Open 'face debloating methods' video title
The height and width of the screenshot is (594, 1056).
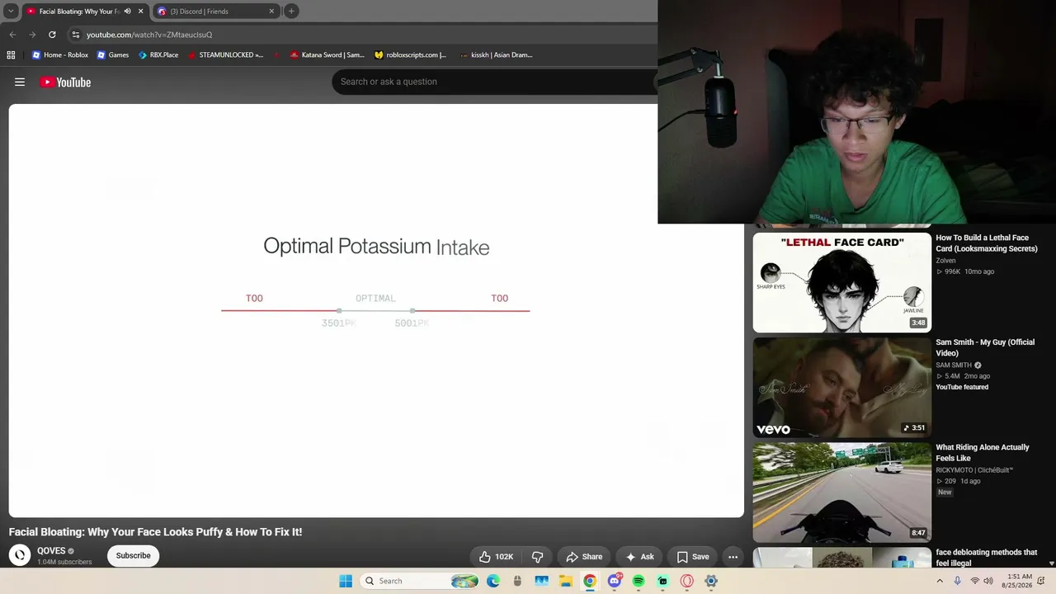click(x=987, y=558)
